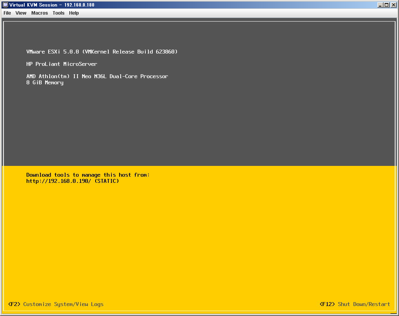Open the File menu

7,13
